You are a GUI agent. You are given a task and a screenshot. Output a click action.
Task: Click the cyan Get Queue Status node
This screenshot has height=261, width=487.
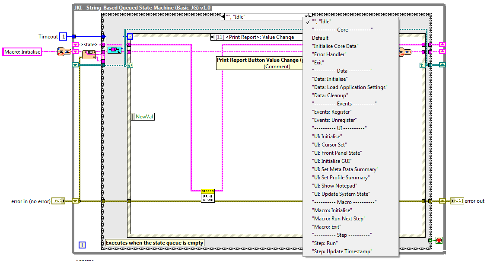point(115,50)
